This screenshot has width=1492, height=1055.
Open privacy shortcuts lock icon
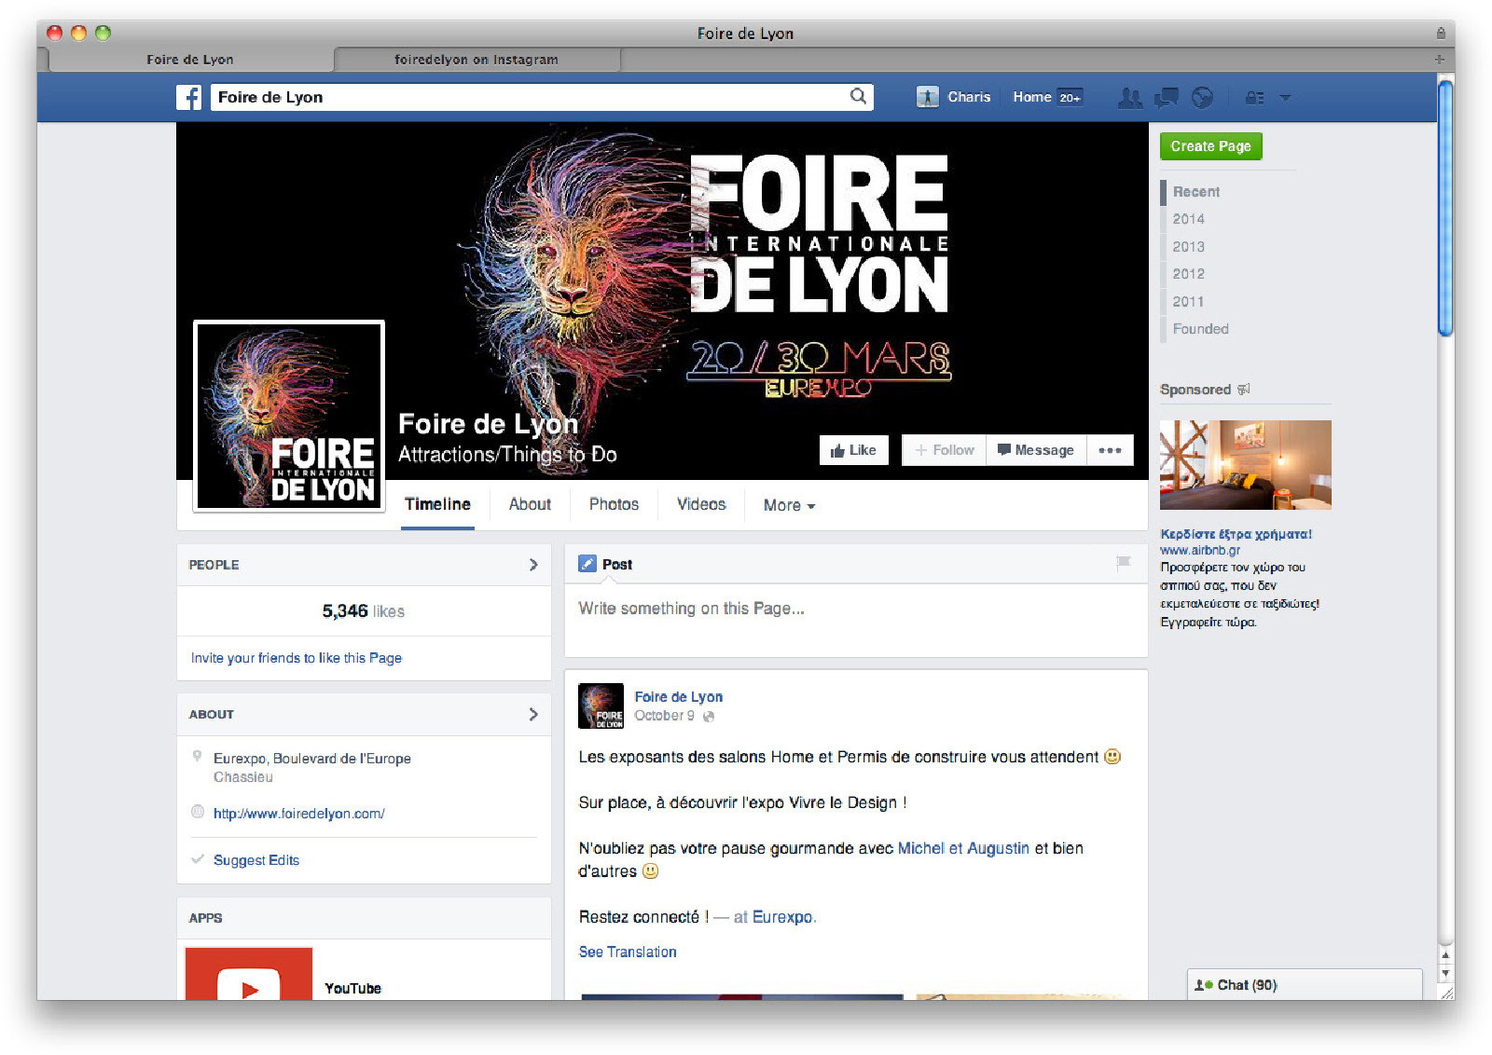point(1255,97)
